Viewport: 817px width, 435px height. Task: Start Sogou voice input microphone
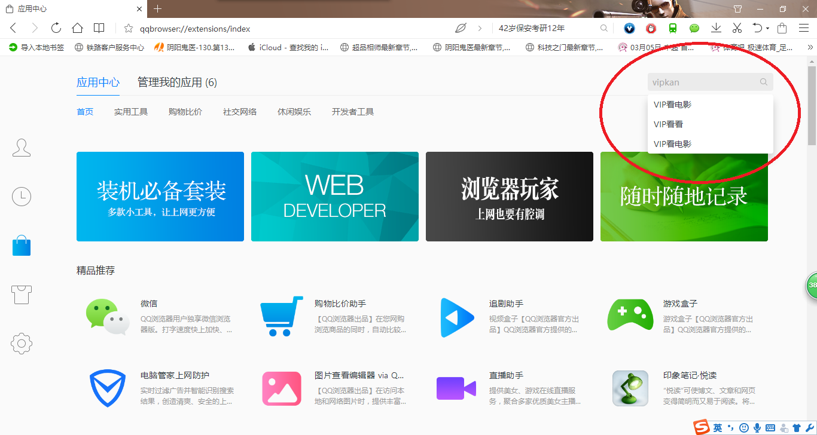757,428
